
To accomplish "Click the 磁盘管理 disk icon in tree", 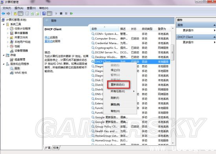I will coord(12,59).
